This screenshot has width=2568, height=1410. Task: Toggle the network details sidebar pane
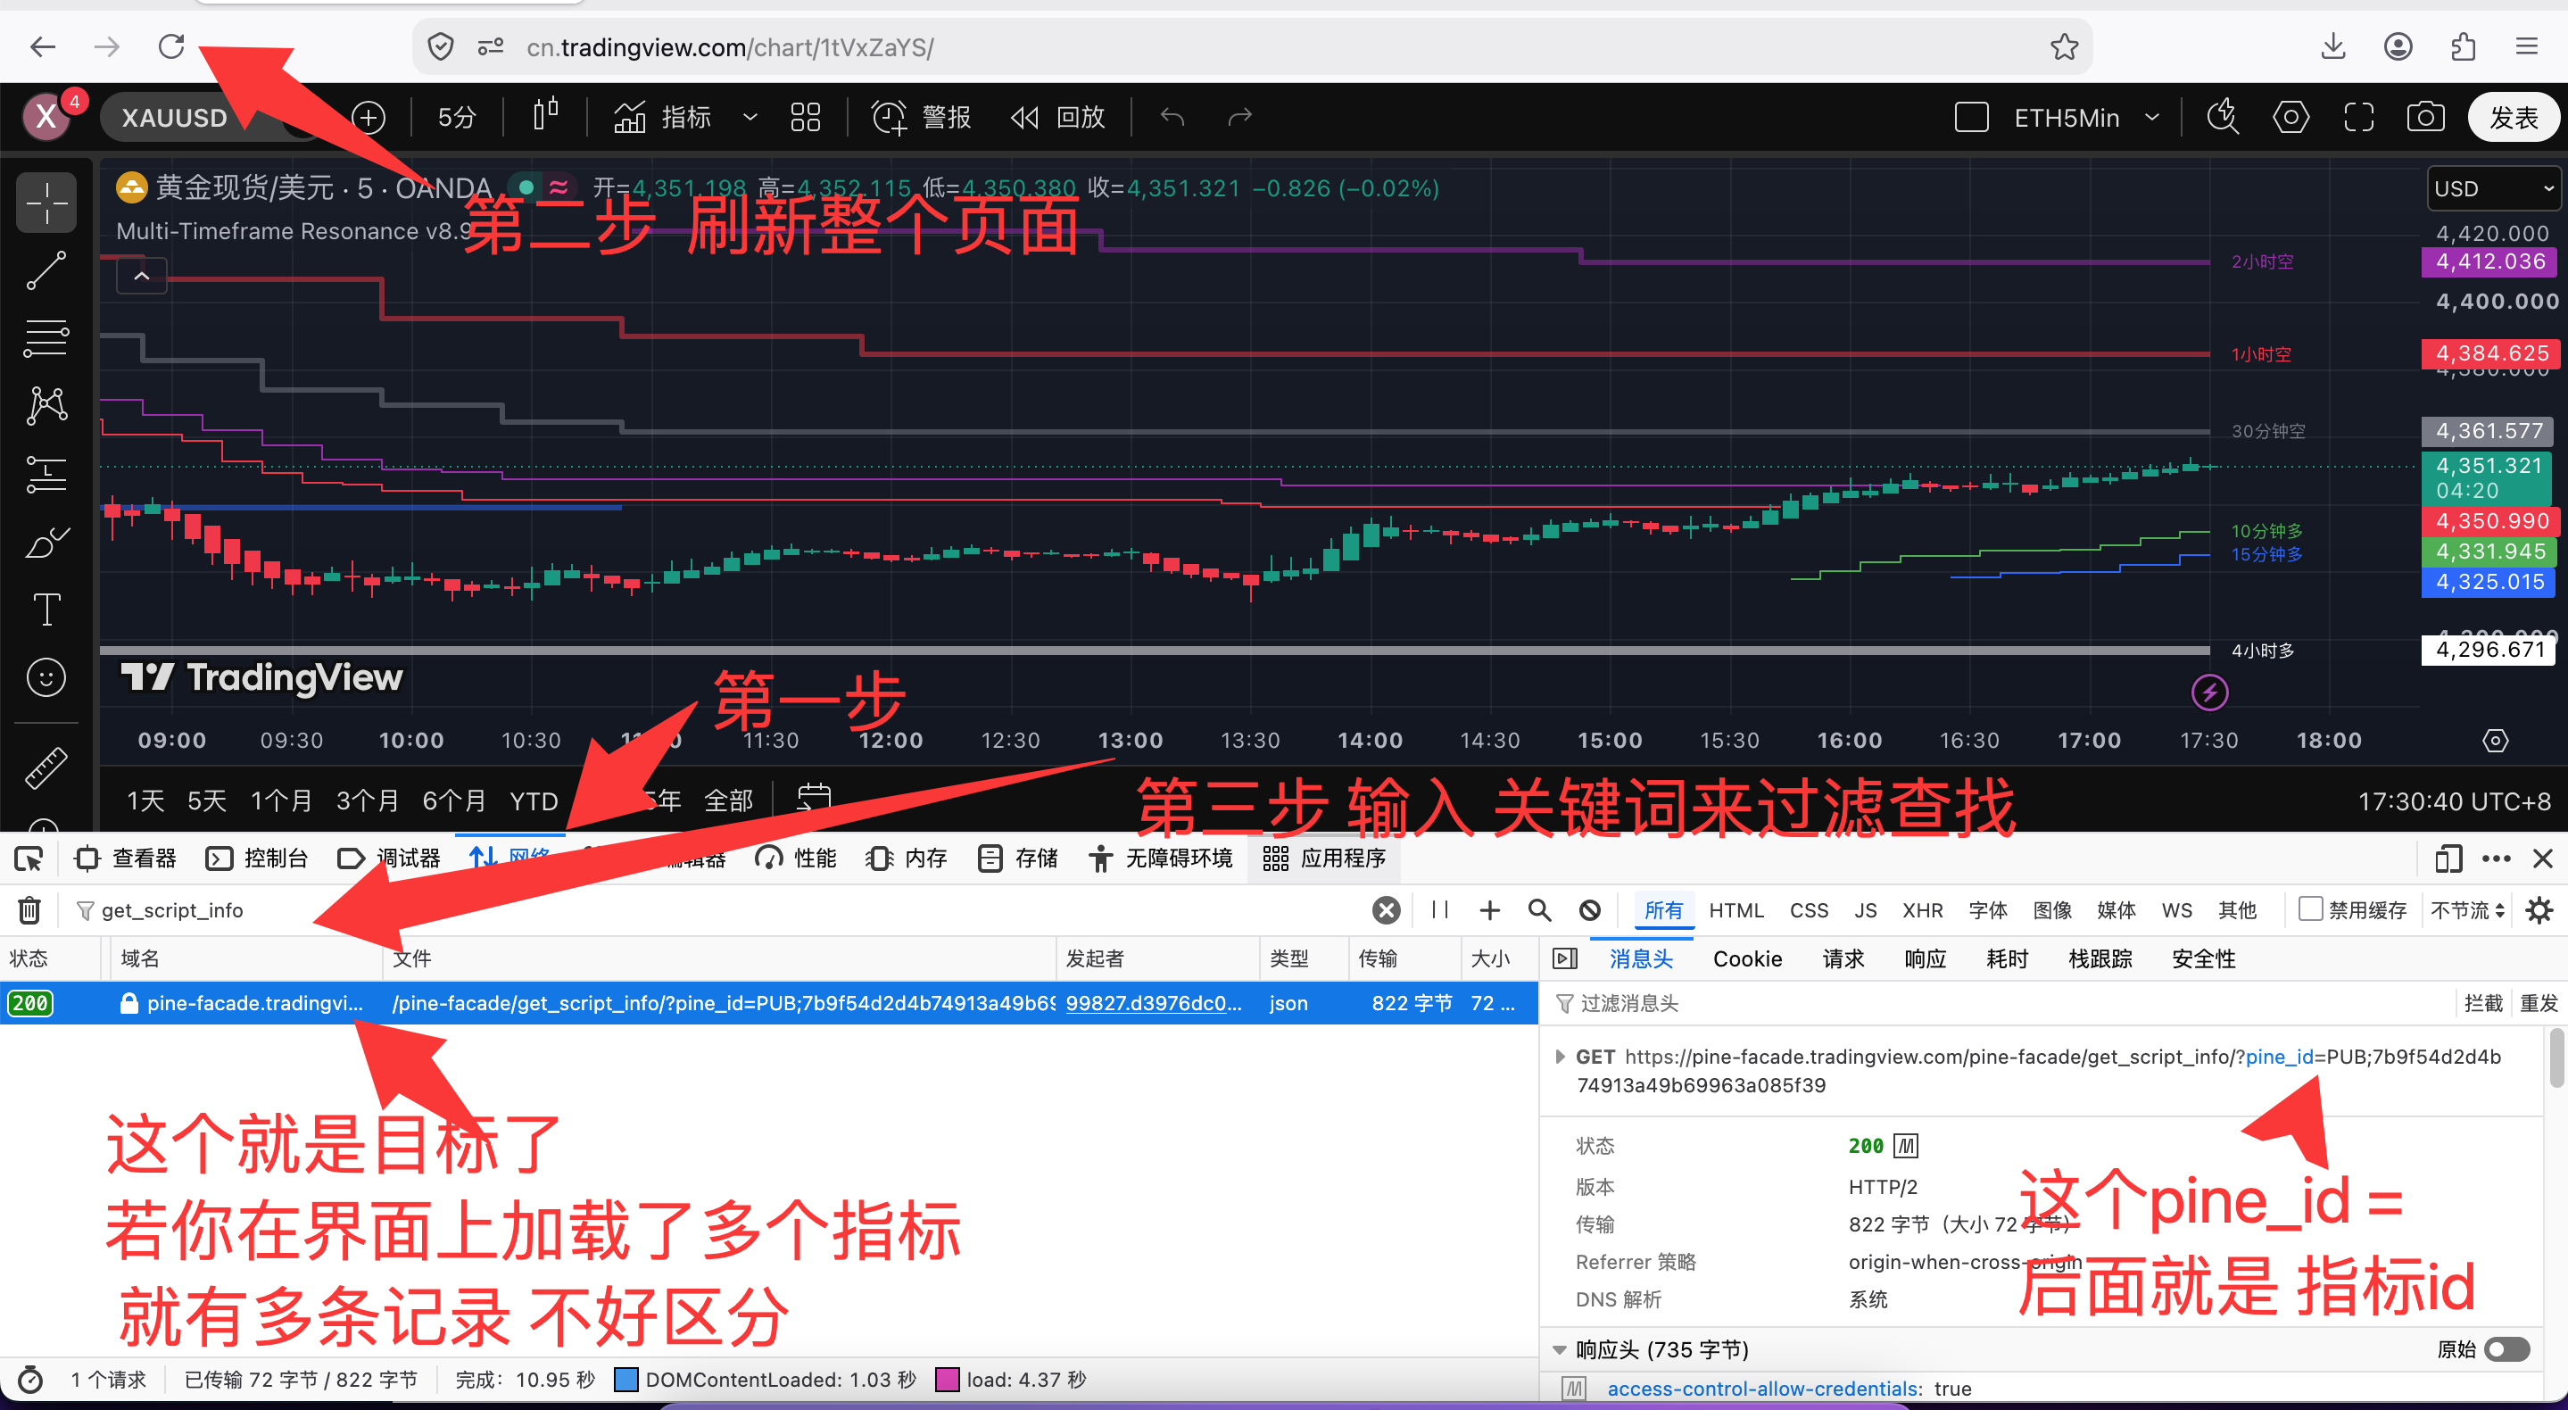click(x=1565, y=958)
